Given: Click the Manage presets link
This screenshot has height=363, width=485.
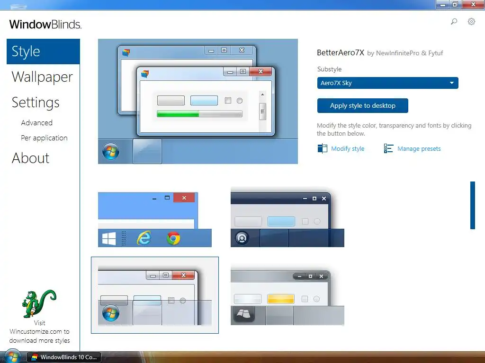Looking at the screenshot, I should coord(419,148).
